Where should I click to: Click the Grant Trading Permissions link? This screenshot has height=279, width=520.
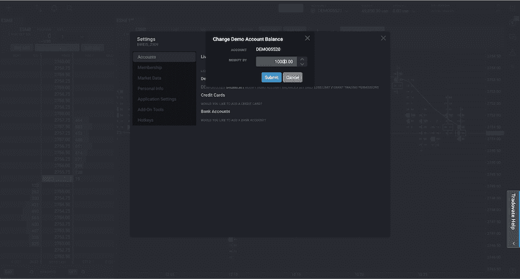click(x=357, y=87)
